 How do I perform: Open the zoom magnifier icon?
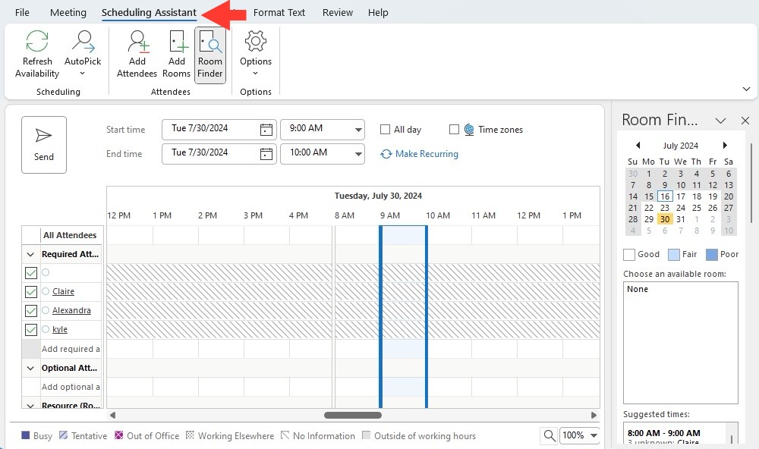click(549, 435)
